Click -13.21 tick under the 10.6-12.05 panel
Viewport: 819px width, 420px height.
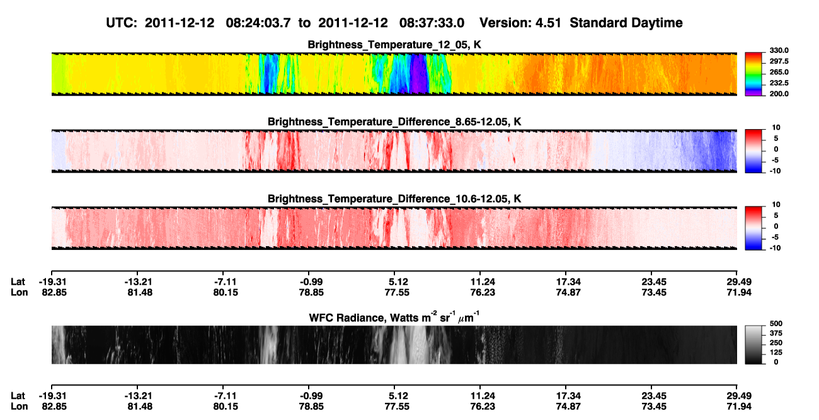point(137,281)
